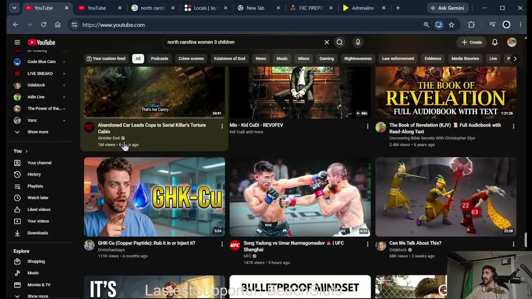
Task: Start voice search with the microphone
Action: 358,42
